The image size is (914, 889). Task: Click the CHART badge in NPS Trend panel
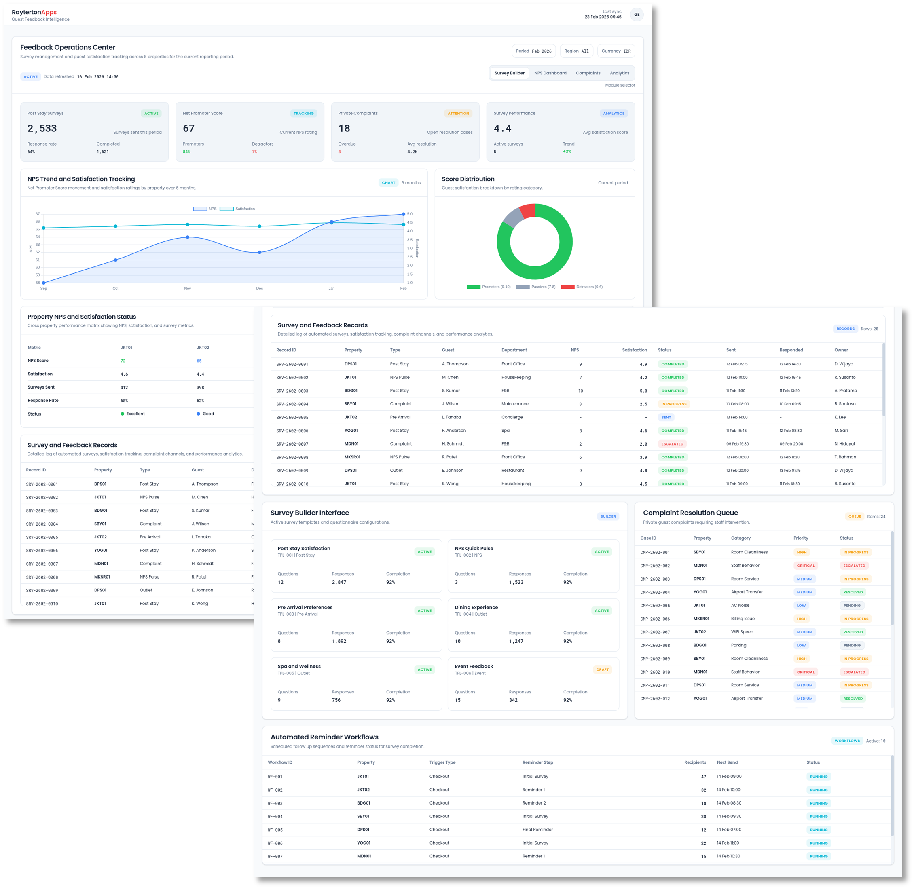tap(389, 183)
